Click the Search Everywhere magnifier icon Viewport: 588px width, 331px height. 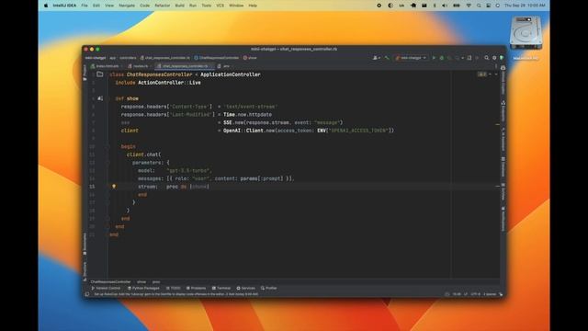486,58
